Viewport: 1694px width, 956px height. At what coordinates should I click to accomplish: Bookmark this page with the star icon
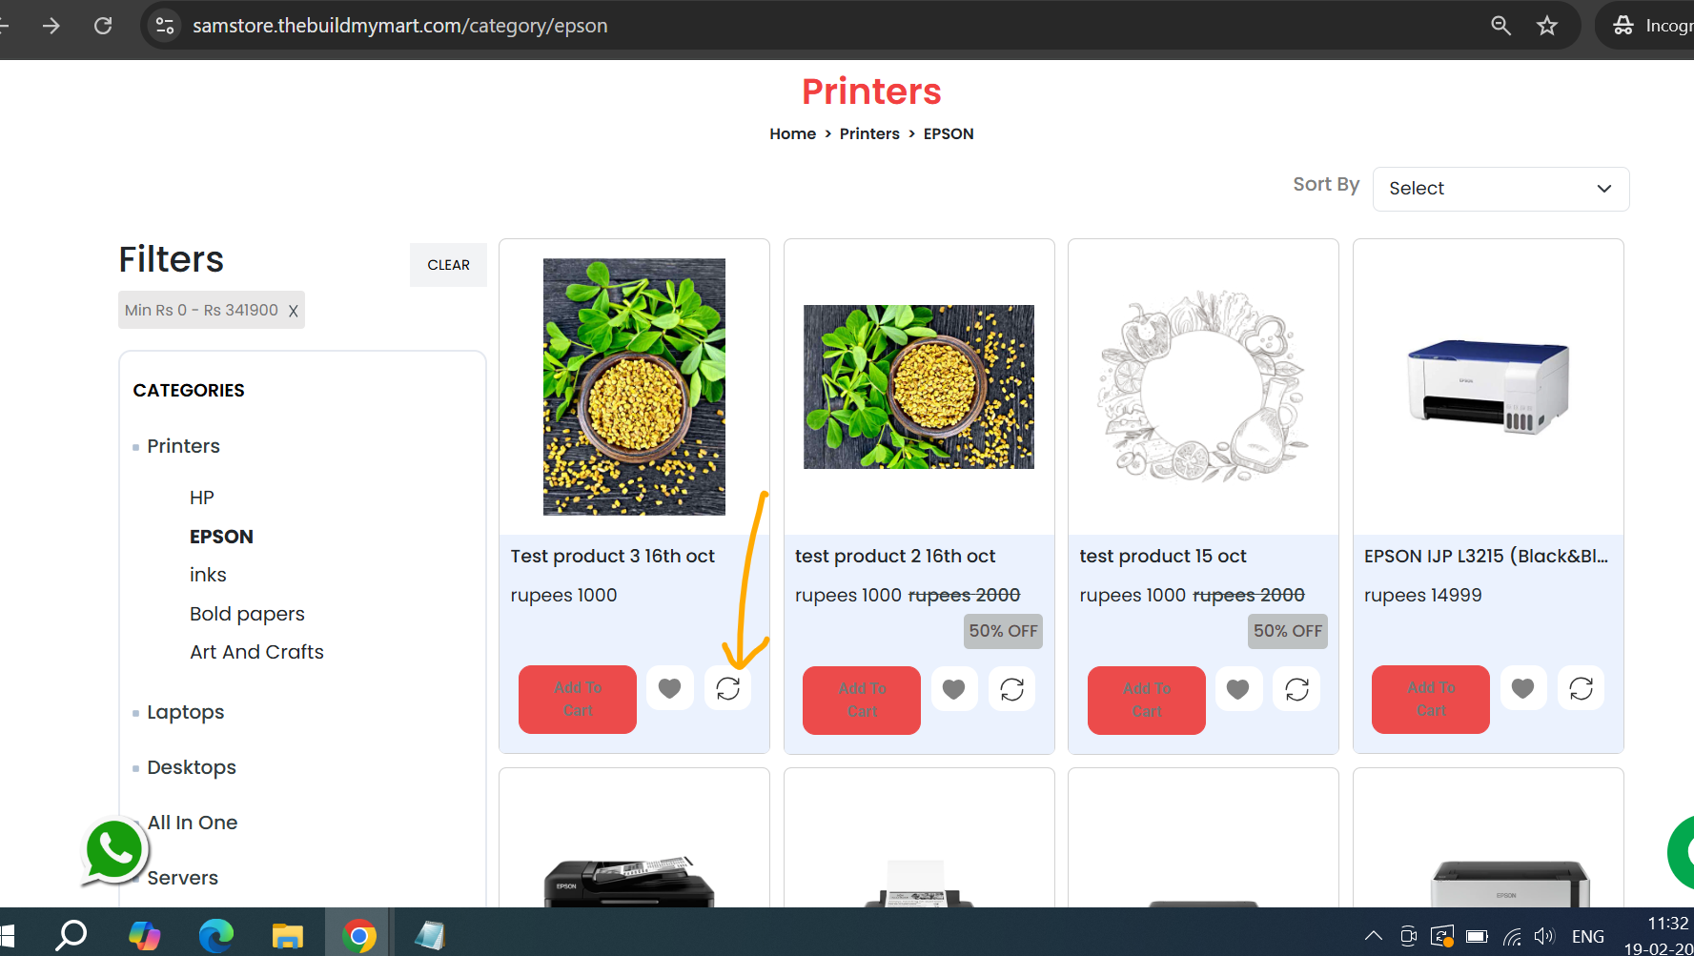pyautogui.click(x=1547, y=26)
